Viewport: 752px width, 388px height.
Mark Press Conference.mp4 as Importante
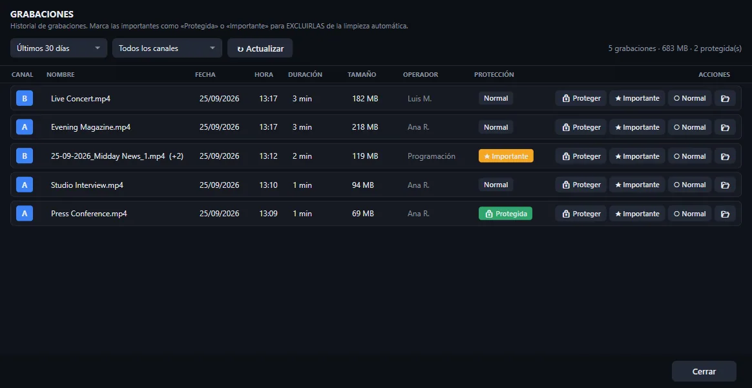637,214
